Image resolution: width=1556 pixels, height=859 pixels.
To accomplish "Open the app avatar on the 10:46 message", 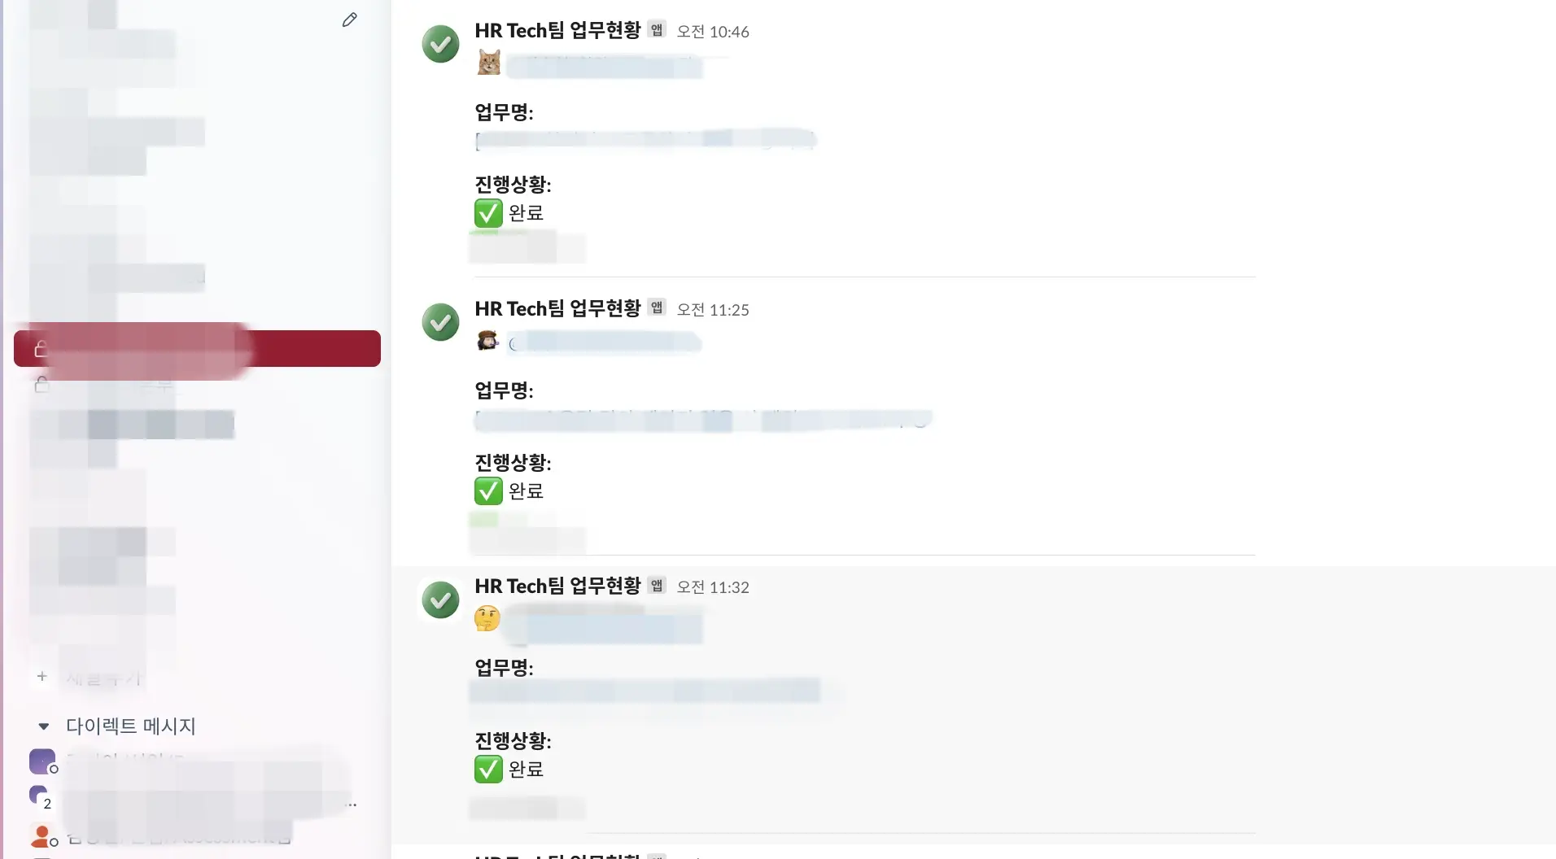I will tap(440, 44).
